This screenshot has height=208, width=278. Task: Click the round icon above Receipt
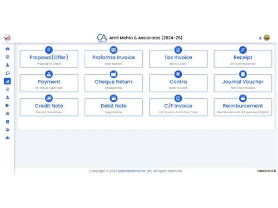point(243,50)
